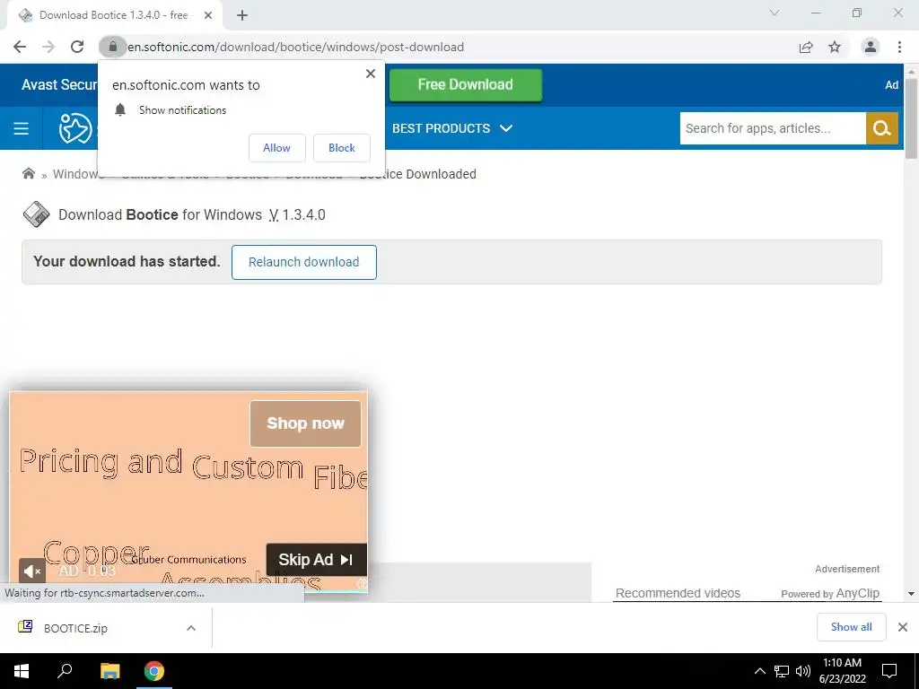
Task: Open the tab search chevron
Action: 775,13
